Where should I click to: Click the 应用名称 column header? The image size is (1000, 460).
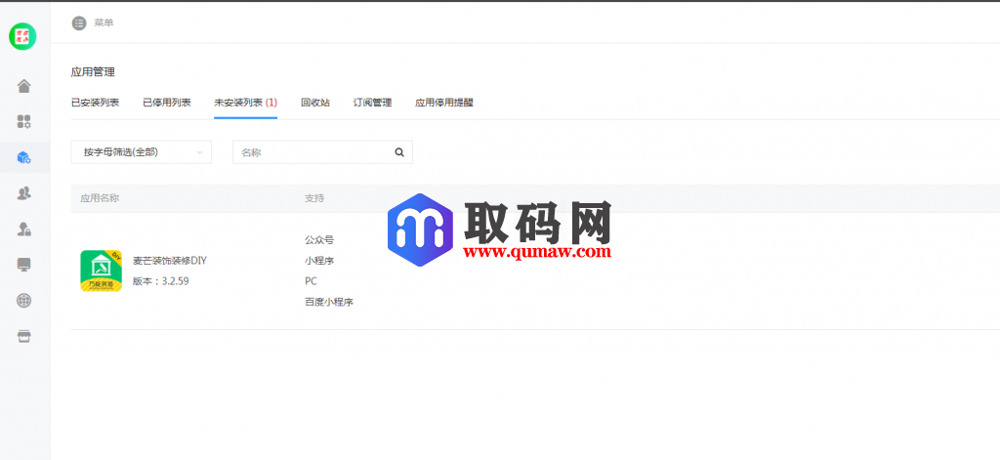[x=100, y=198]
